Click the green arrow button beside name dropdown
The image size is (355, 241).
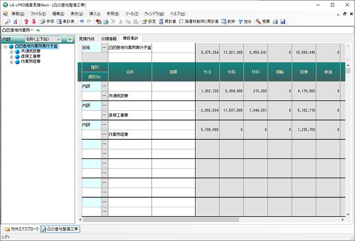point(70,39)
